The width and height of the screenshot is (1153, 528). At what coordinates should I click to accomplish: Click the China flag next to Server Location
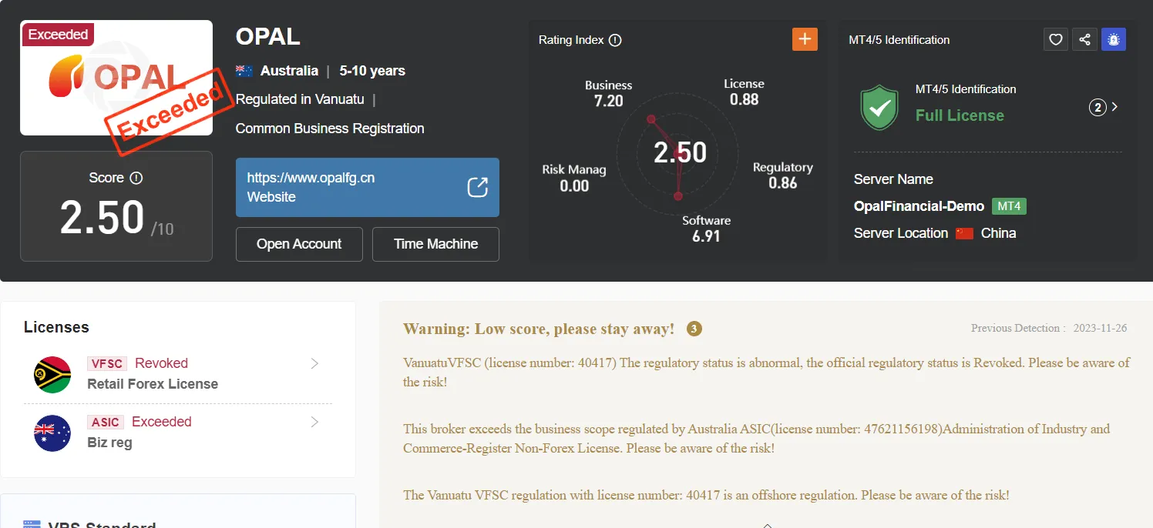click(x=964, y=233)
